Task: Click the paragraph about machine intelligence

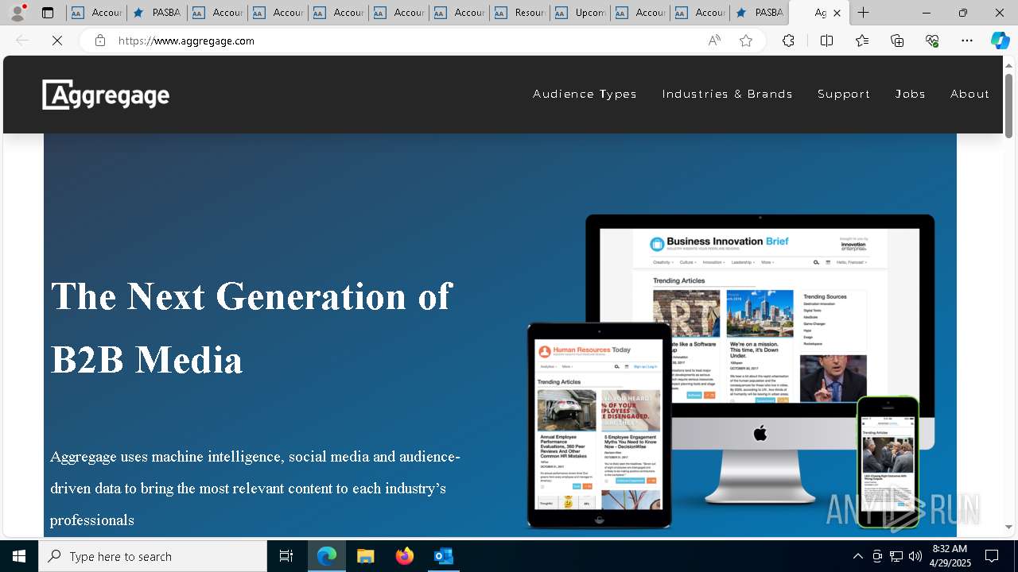Action: (254, 488)
